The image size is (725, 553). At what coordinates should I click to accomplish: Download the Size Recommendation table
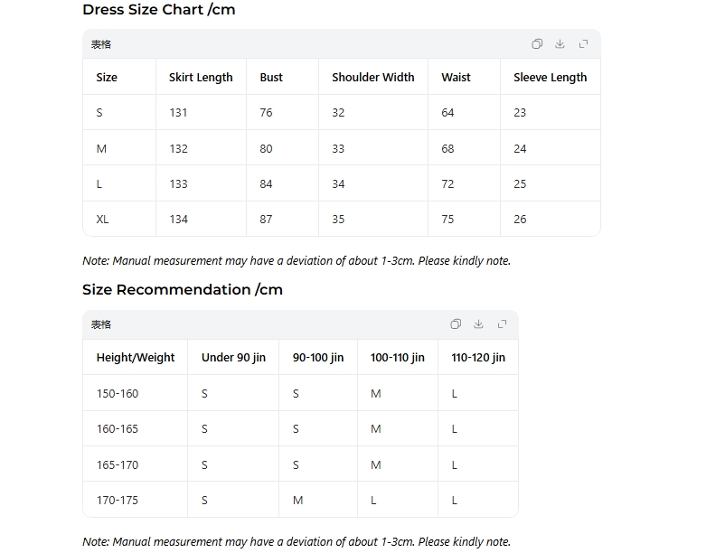click(478, 324)
